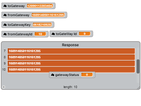Click row number 7 in Response list
141x106 pixels.
5,51
